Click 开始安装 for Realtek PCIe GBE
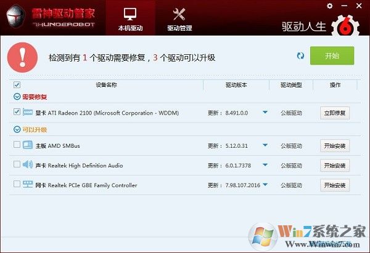The width and height of the screenshot is (370, 253). [x=335, y=185]
